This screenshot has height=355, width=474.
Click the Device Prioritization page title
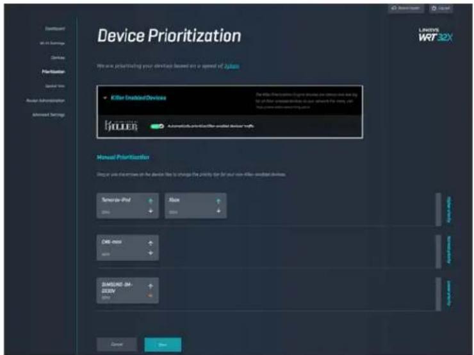click(x=169, y=36)
